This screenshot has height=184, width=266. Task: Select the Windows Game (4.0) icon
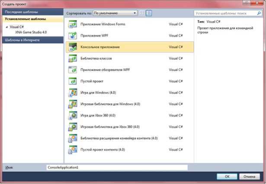point(73,93)
